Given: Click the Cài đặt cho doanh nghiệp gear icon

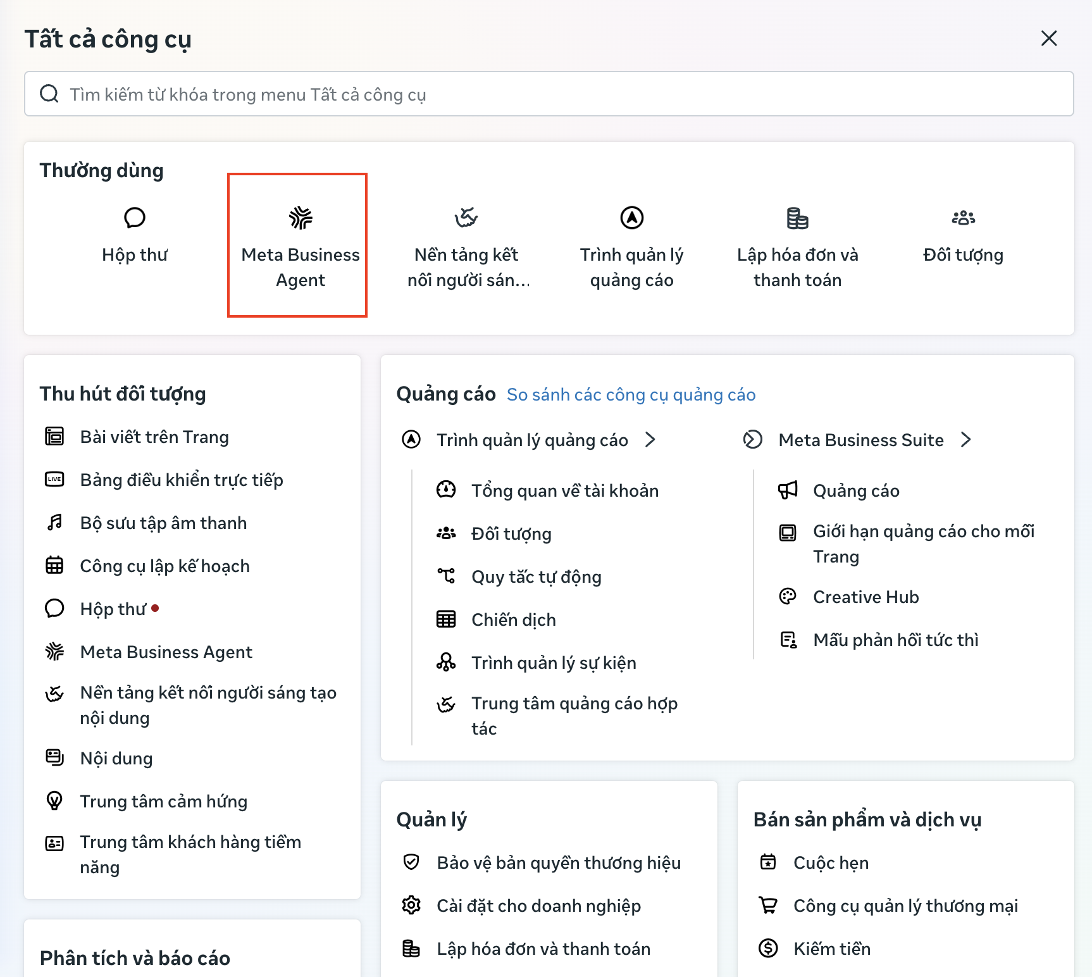Looking at the screenshot, I should [x=411, y=905].
